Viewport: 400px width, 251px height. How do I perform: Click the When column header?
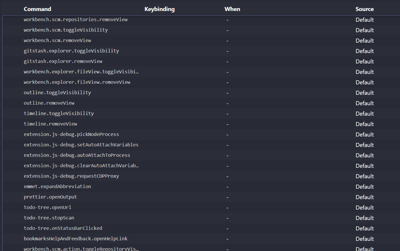232,9
